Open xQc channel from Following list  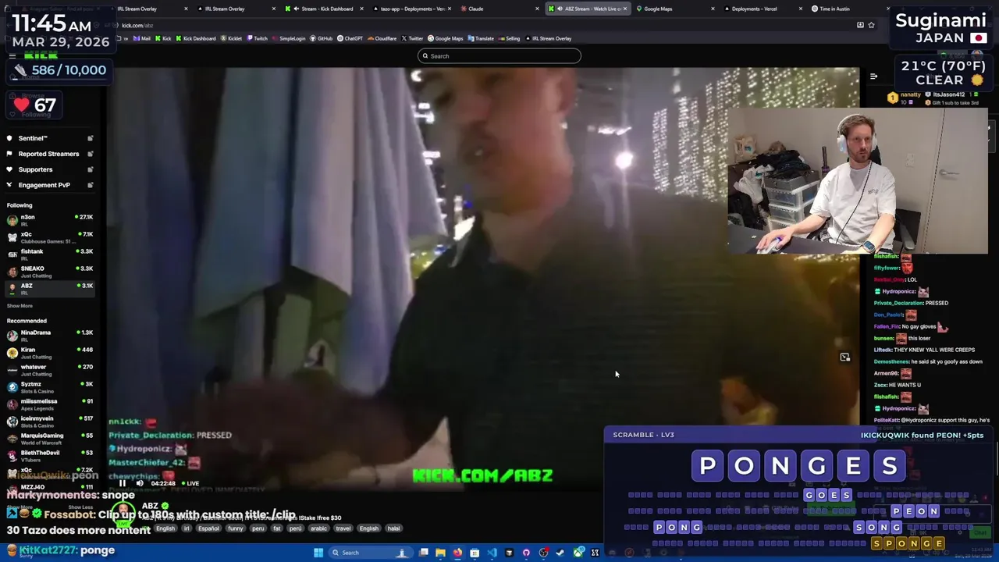pyautogui.click(x=50, y=237)
